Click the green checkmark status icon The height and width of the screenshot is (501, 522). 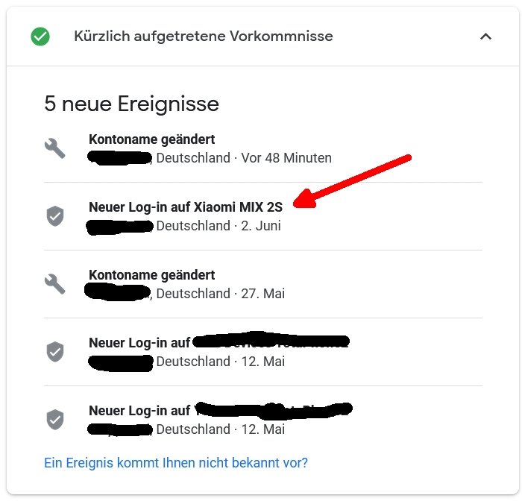coord(40,37)
